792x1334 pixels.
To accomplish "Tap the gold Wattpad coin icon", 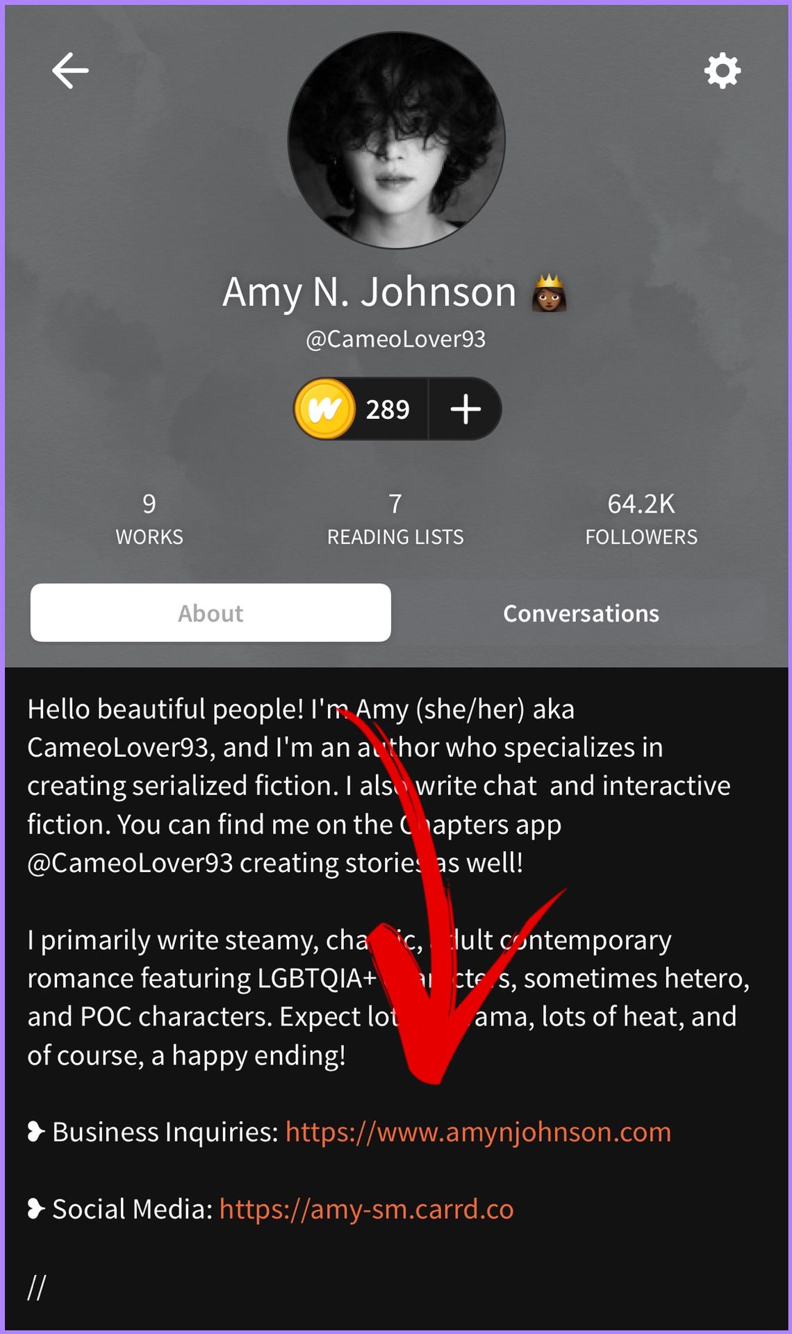I will tap(324, 409).
